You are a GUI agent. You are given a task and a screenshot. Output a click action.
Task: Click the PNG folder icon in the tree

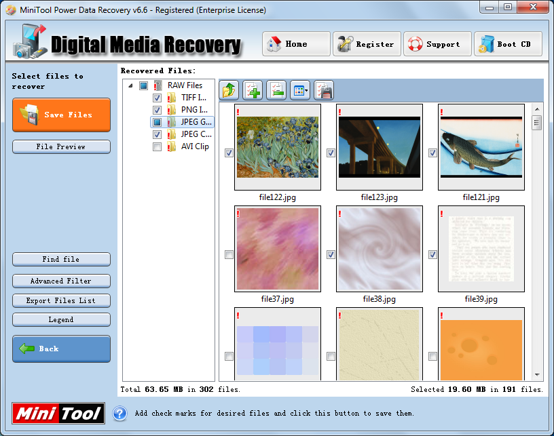[171, 110]
